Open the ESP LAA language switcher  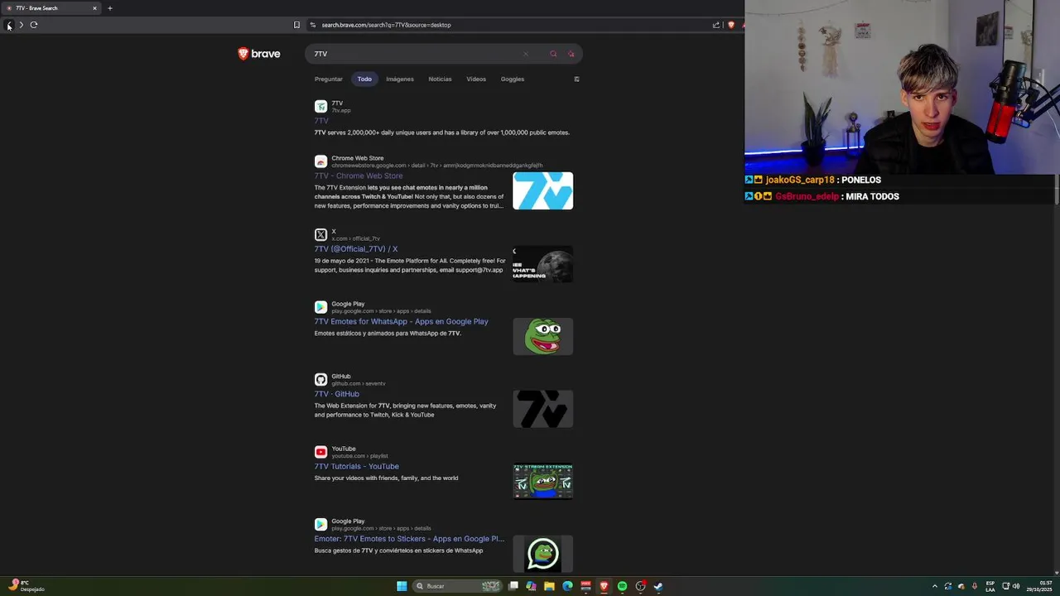click(x=990, y=586)
